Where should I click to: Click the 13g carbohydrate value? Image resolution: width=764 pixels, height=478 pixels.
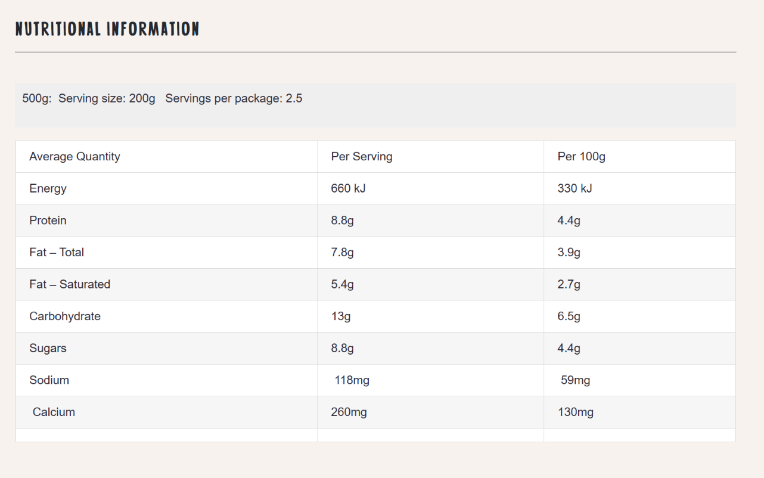(341, 316)
